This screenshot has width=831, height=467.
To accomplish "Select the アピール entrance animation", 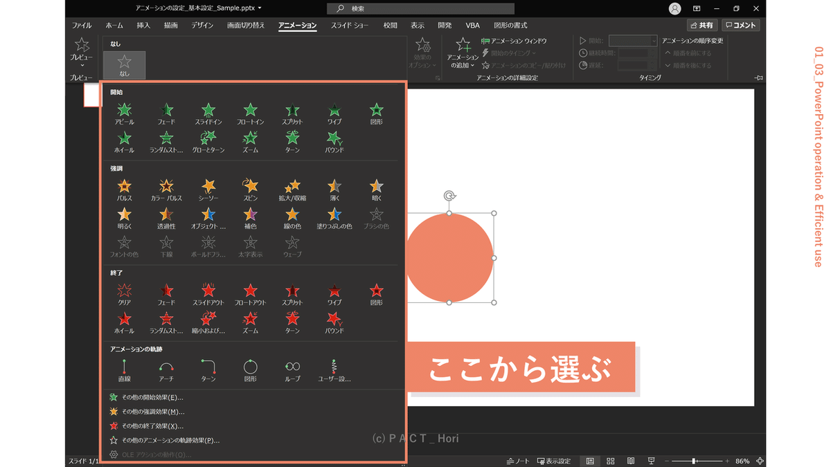I will (x=125, y=114).
